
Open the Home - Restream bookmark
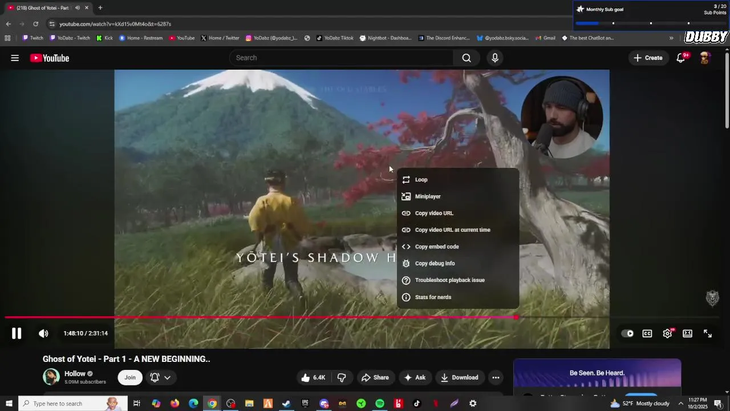[141, 38]
